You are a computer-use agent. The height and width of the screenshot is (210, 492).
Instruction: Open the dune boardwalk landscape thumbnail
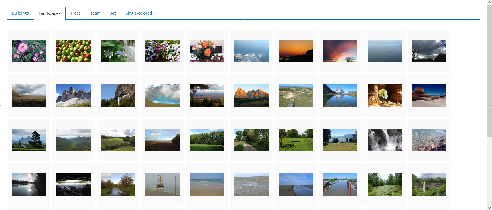[x=296, y=95]
